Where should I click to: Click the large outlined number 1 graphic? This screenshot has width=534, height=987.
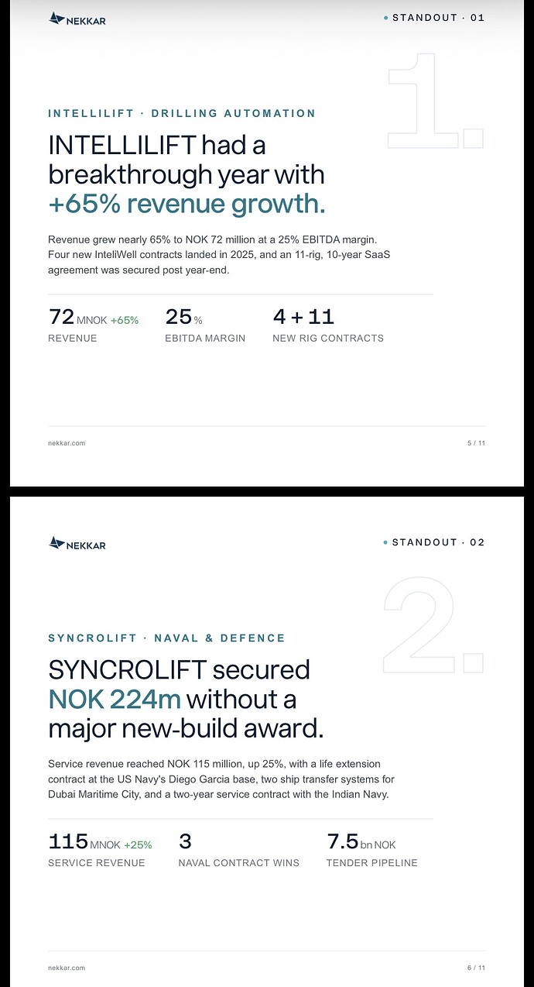(x=435, y=101)
